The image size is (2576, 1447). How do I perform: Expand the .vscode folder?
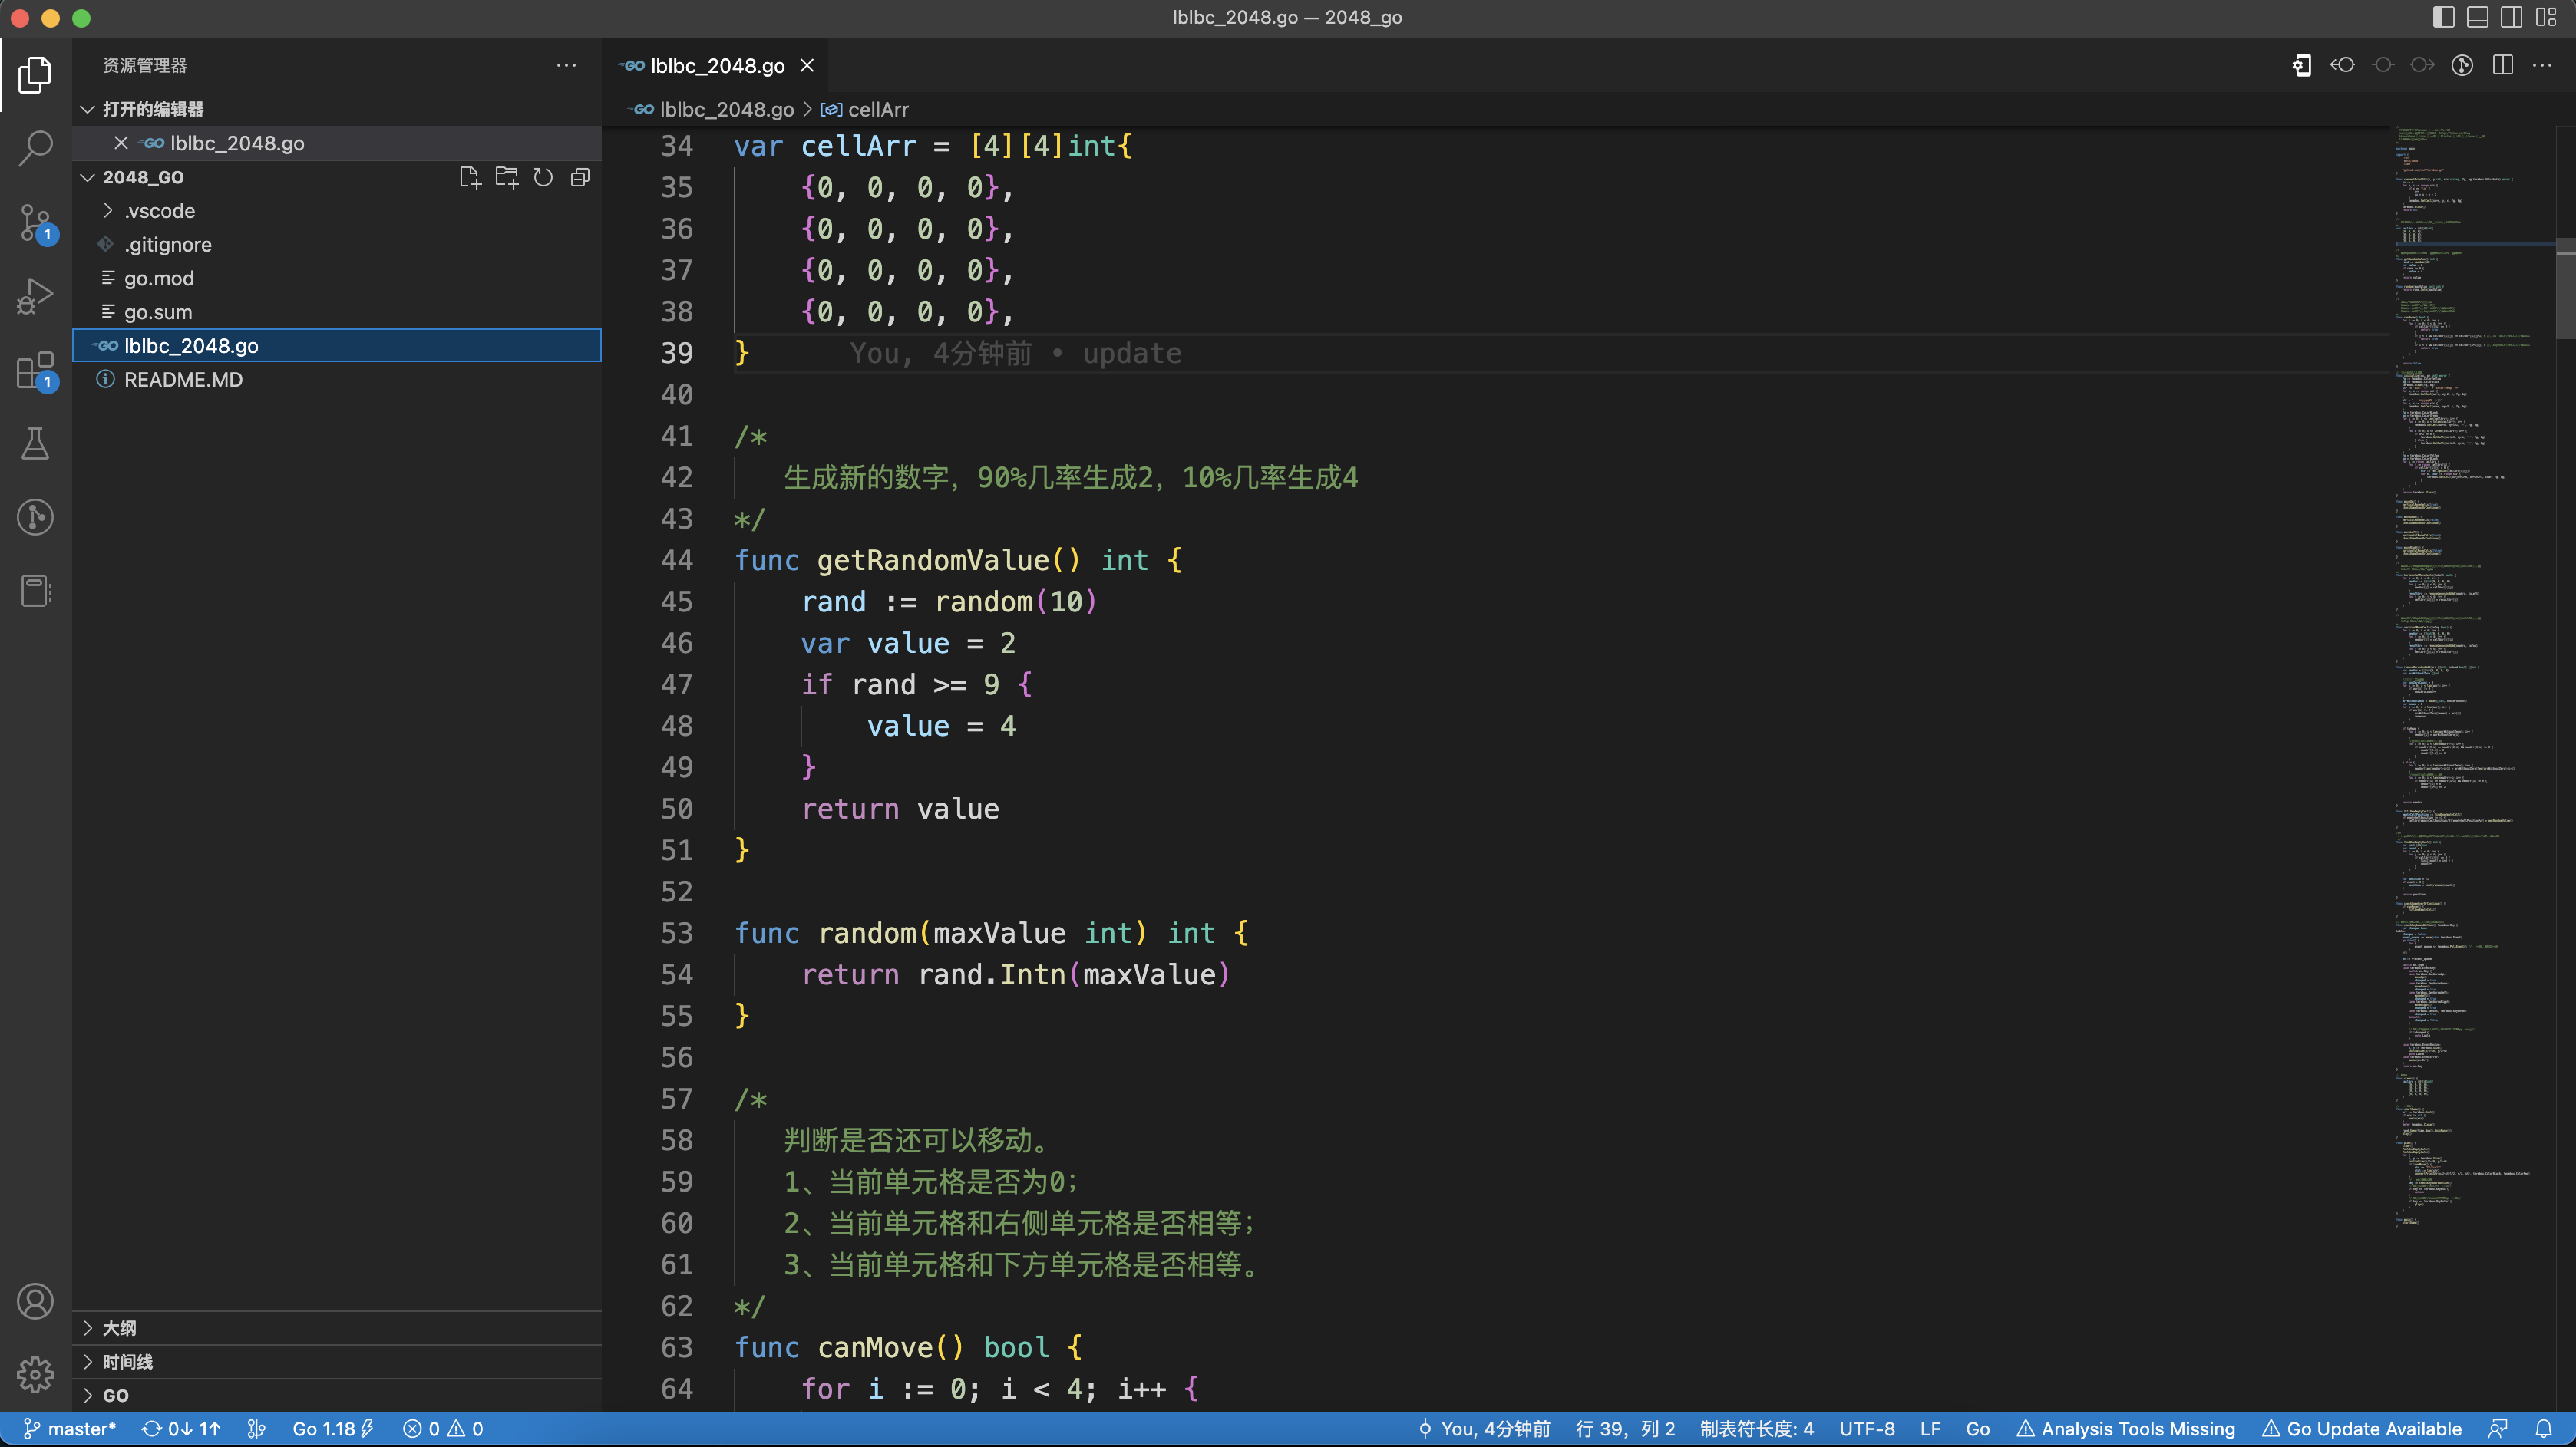pyautogui.click(x=159, y=211)
